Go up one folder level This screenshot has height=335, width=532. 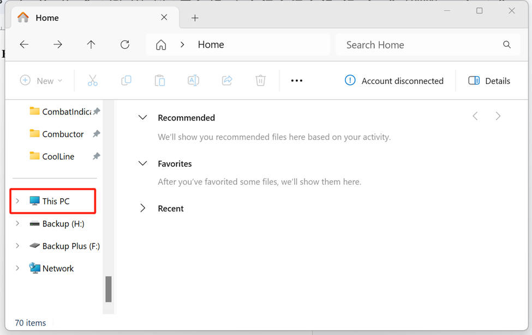click(91, 45)
